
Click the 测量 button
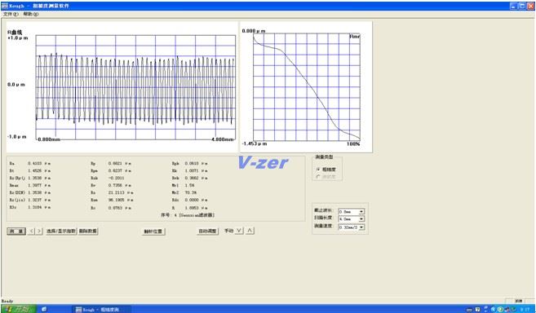coord(16,231)
